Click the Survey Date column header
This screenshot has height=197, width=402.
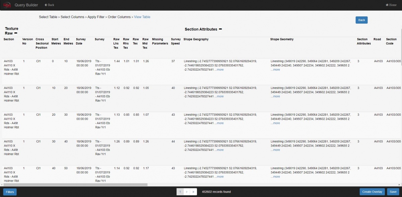[x=81, y=41]
